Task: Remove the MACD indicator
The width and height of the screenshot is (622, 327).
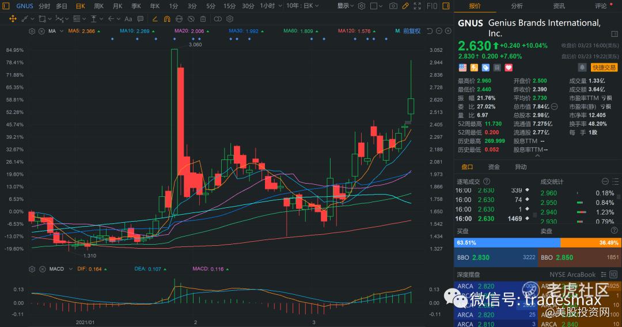Action: (43, 269)
